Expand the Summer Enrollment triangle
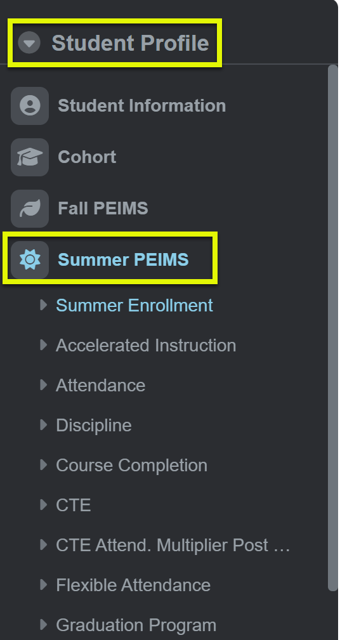This screenshot has width=340, height=640. (44, 305)
